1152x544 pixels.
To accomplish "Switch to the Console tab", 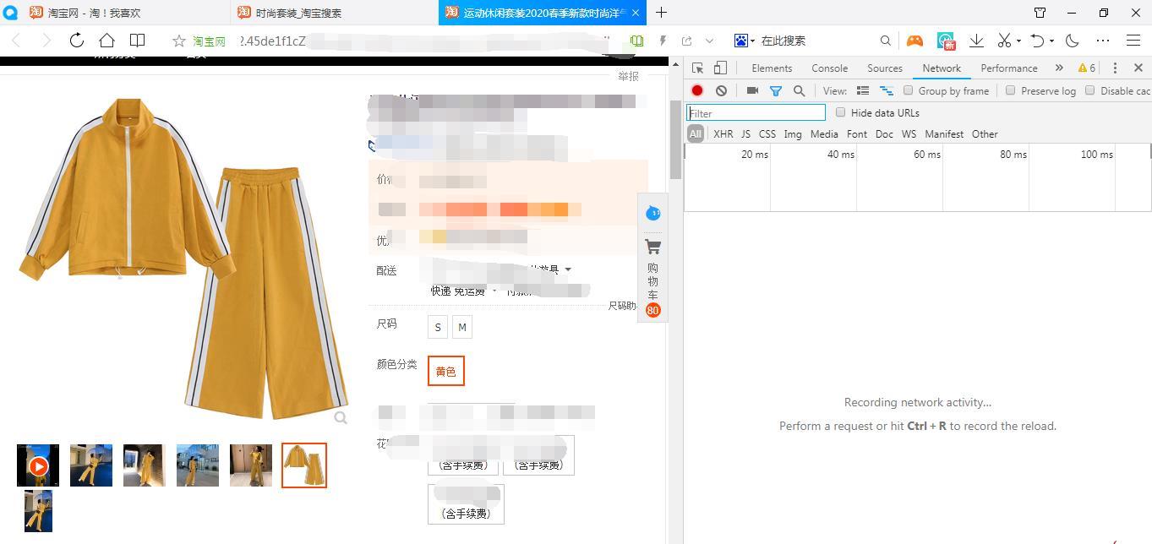I will tap(830, 68).
